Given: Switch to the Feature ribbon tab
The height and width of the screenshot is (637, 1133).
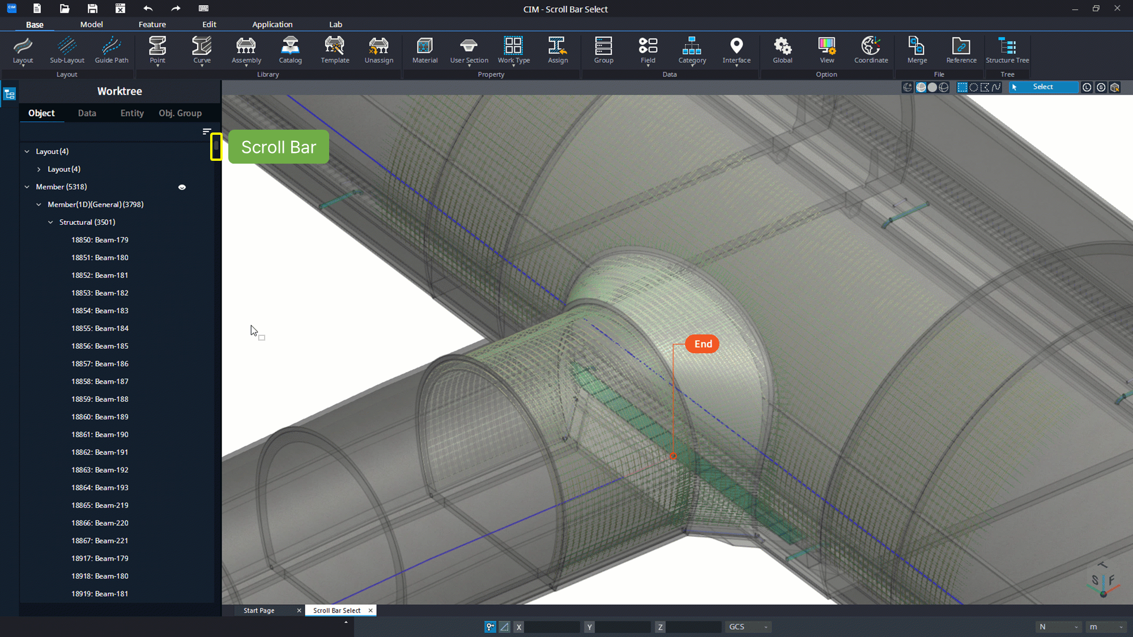Looking at the screenshot, I should coord(152,24).
